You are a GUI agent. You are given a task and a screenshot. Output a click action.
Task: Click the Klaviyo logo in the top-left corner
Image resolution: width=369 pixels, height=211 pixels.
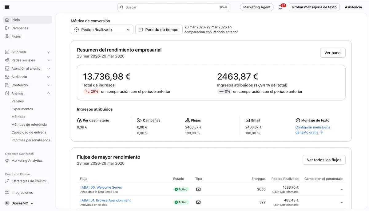(x=7, y=7)
